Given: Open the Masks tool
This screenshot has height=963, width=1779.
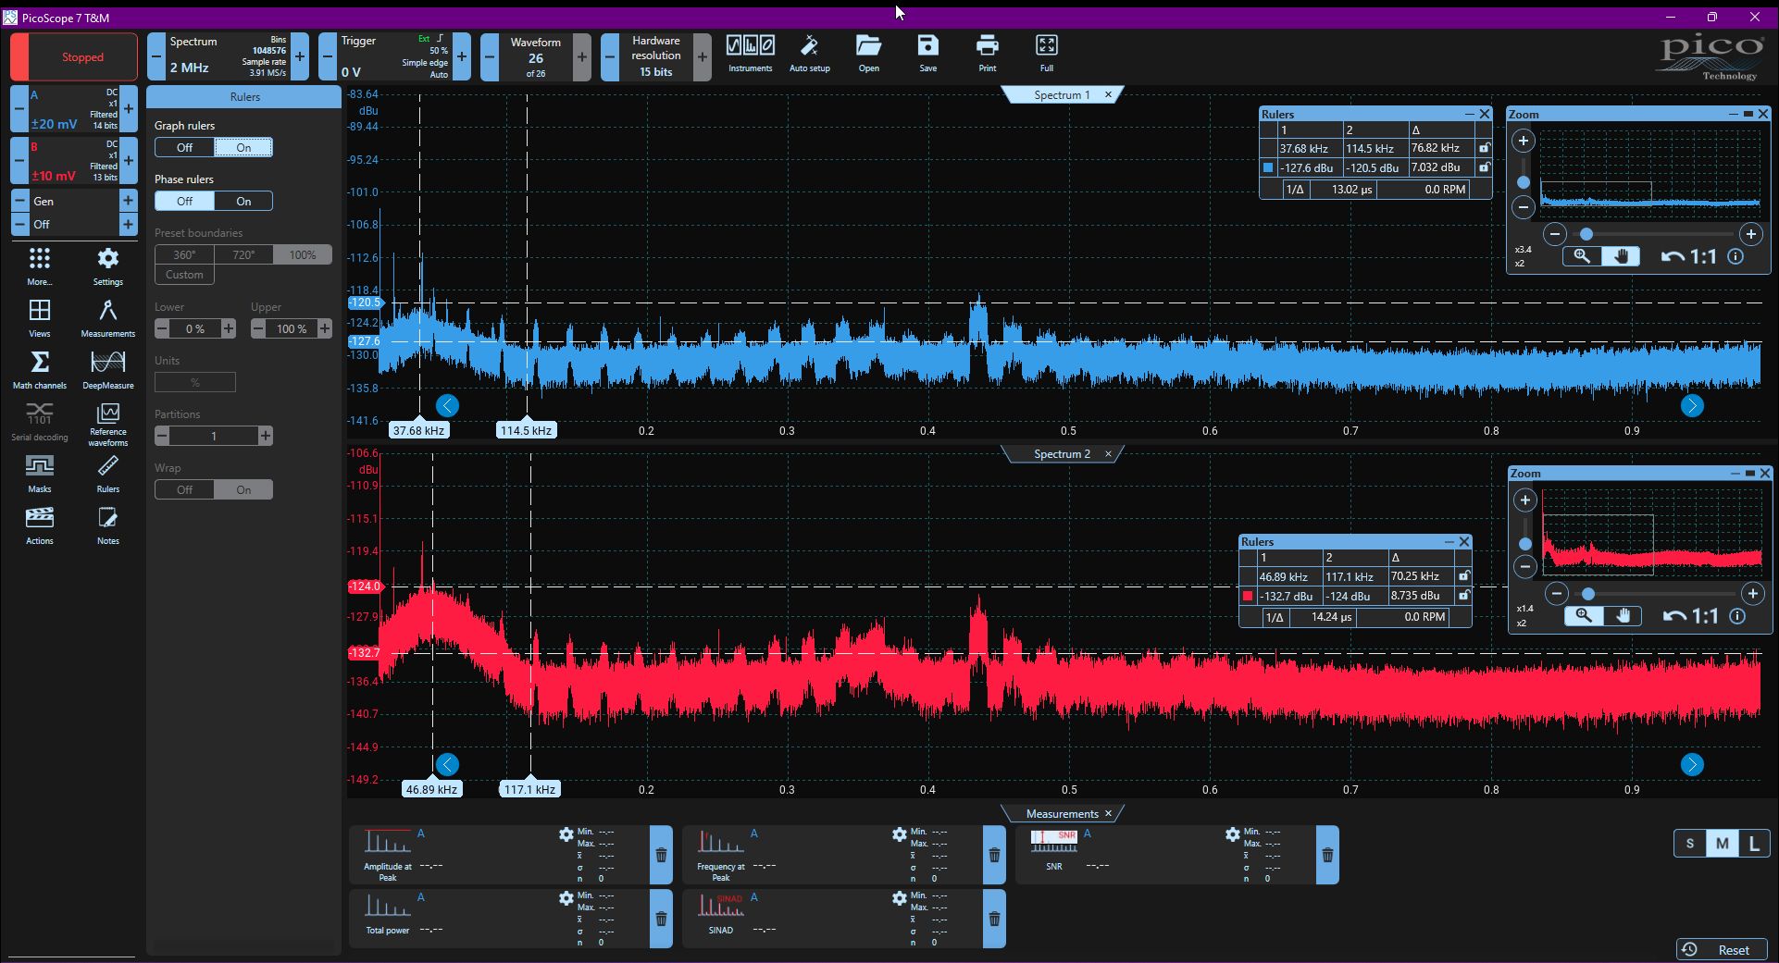Looking at the screenshot, I should (x=39, y=474).
